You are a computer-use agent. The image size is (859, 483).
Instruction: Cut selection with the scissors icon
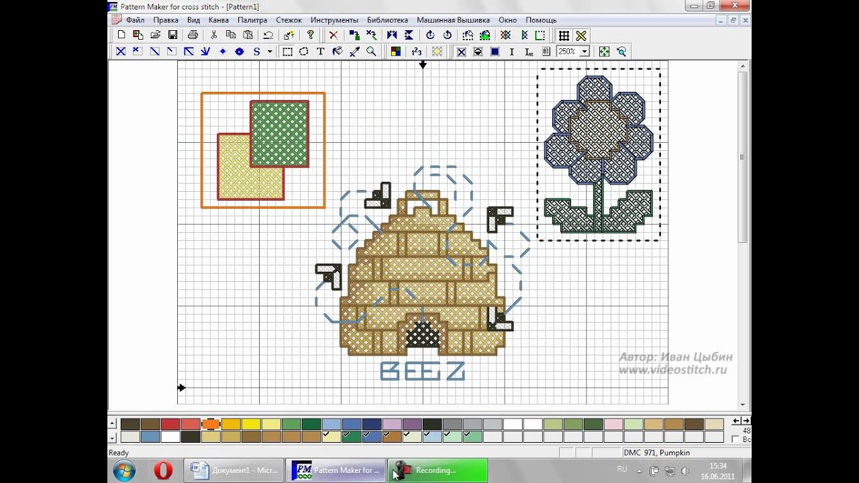pos(213,35)
